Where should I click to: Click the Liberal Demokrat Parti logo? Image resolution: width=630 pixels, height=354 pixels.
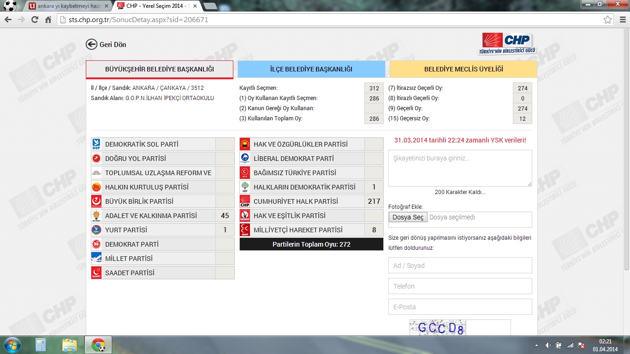pos(245,159)
